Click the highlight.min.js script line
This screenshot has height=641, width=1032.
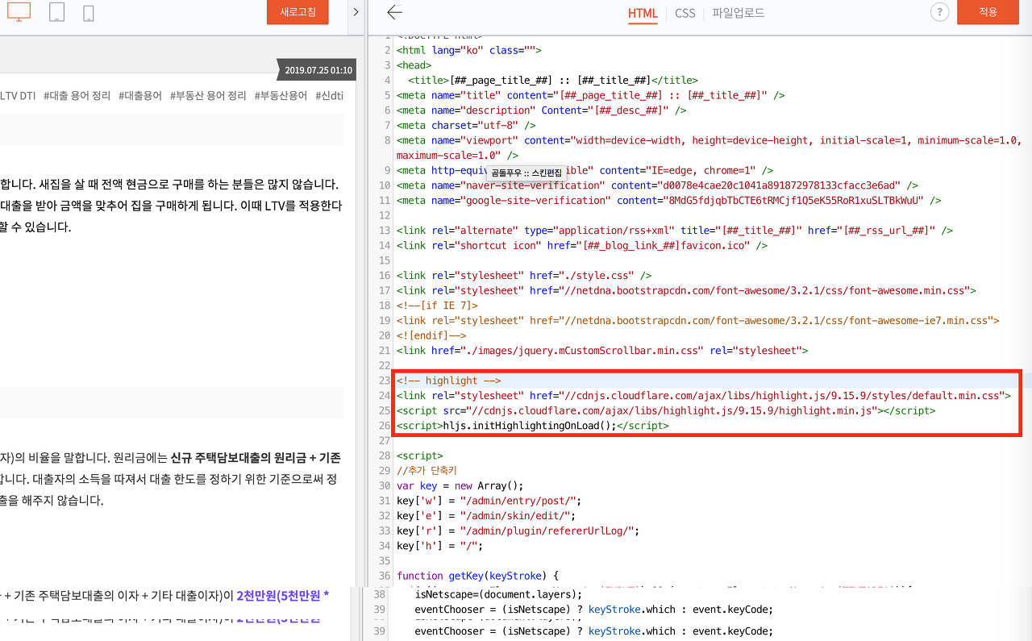666,410
